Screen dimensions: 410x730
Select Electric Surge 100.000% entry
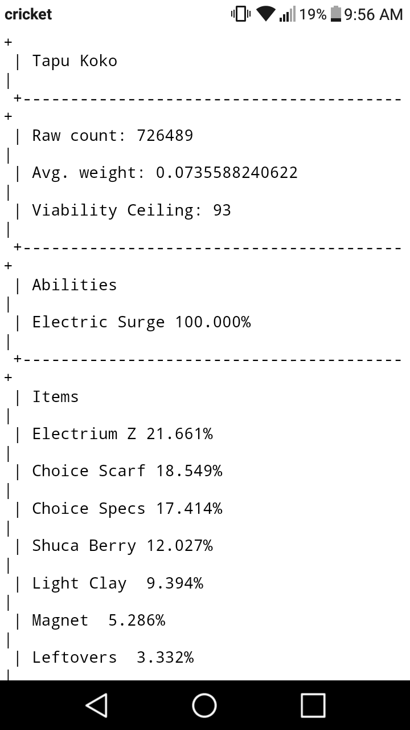point(141,322)
